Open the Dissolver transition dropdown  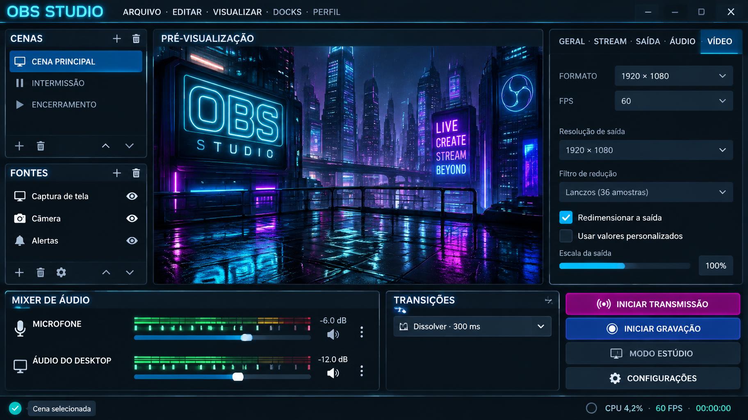[472, 326]
